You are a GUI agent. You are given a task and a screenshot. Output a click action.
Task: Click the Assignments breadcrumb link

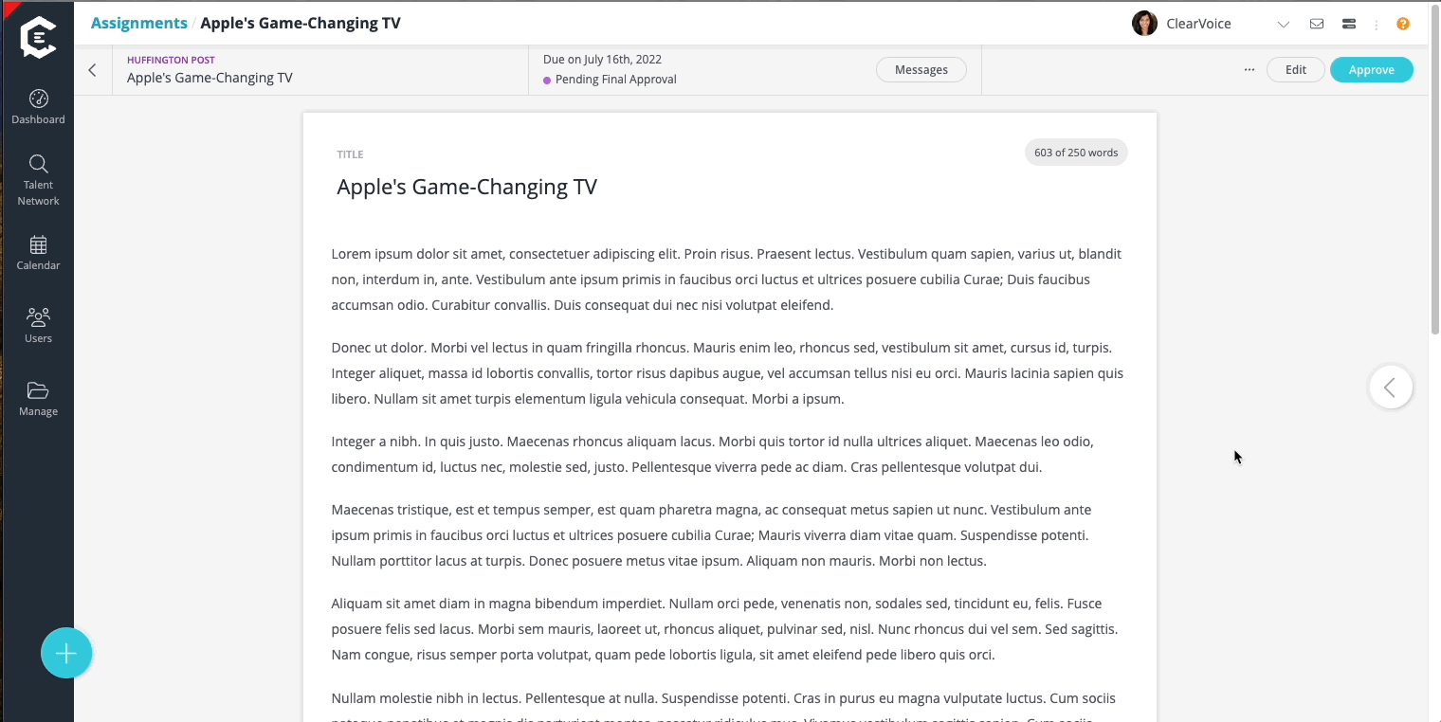(138, 23)
